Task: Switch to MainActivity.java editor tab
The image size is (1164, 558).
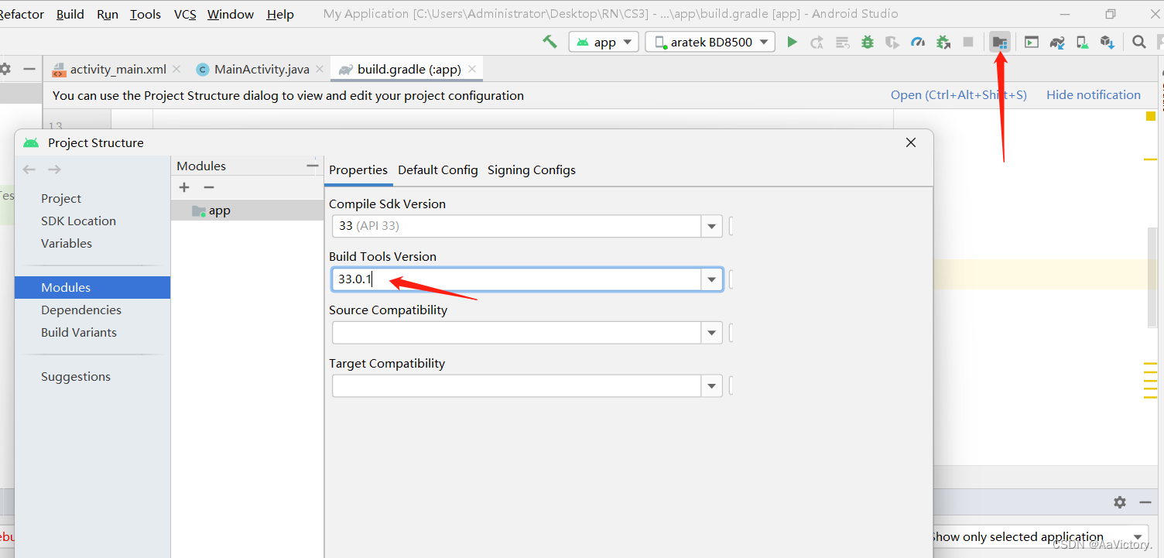Action: click(x=262, y=69)
